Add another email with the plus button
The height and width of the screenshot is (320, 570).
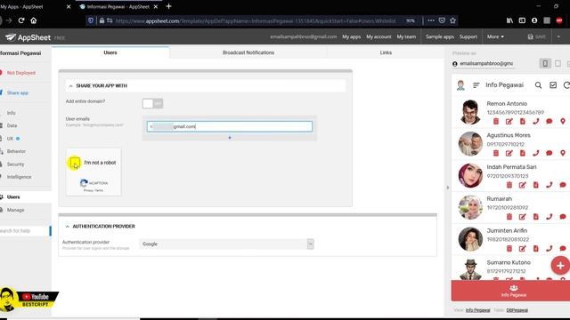(230, 138)
